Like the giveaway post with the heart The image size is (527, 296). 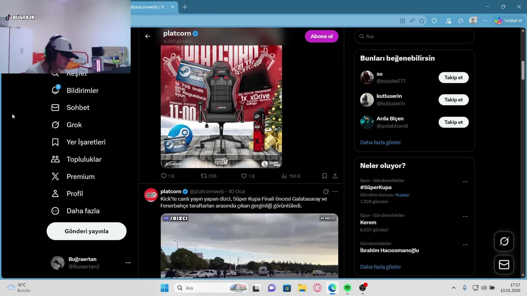[248, 176]
